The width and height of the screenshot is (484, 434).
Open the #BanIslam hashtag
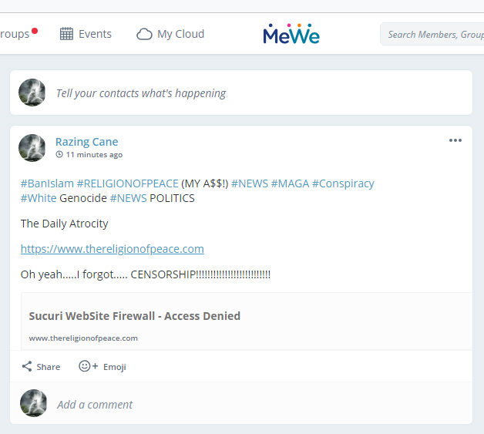pyautogui.click(x=47, y=183)
